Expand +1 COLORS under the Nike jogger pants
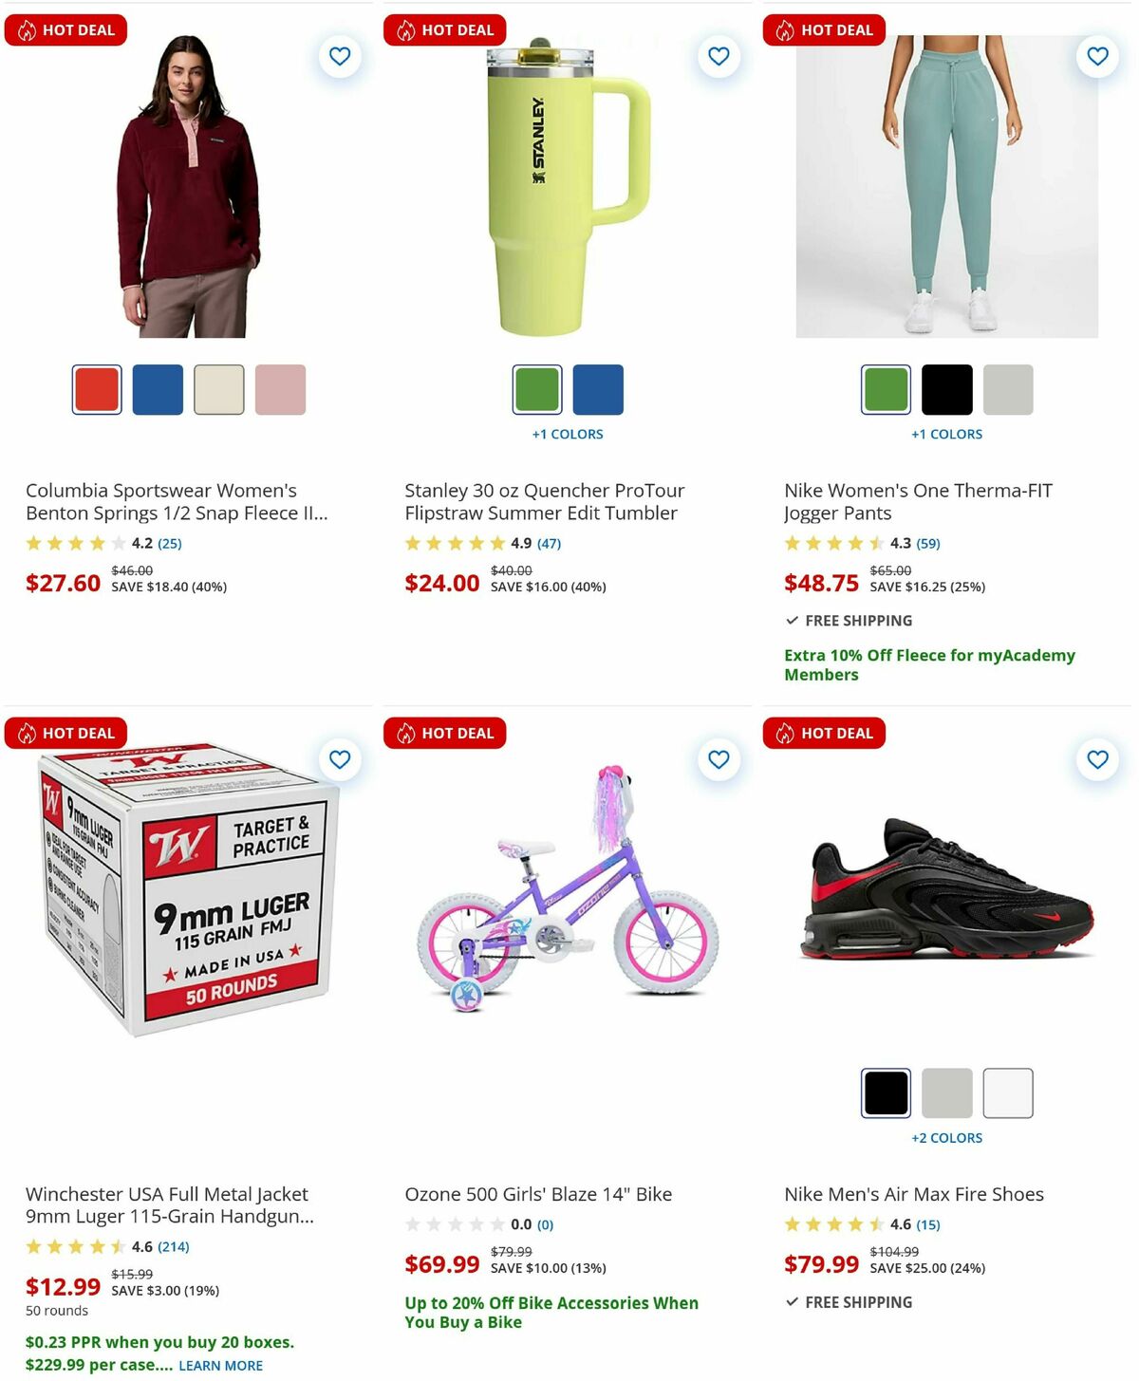Viewport: 1139px width, 1381px height. 946,434
